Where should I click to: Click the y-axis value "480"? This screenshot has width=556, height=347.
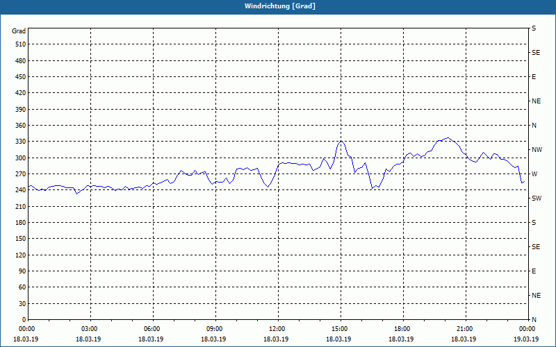click(x=21, y=61)
